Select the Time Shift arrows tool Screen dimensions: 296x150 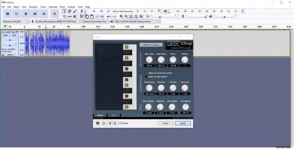tap(70, 16)
